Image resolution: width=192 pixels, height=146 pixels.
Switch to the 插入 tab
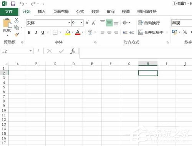42,12
